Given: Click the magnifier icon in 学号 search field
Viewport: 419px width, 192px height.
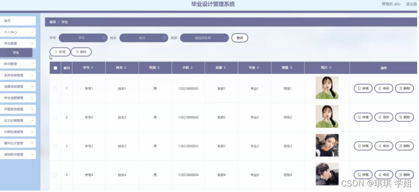Looking at the screenshot, I should coord(103,38).
